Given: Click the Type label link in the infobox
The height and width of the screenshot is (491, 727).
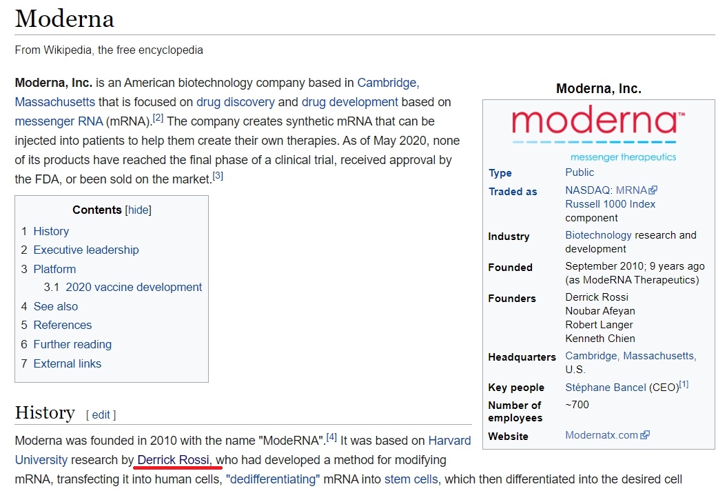Looking at the screenshot, I should (x=500, y=173).
